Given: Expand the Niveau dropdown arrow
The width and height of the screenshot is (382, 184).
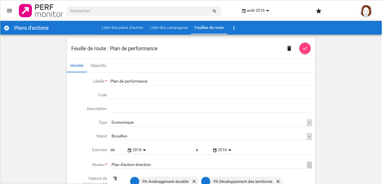Looking at the screenshot, I should tap(309, 165).
